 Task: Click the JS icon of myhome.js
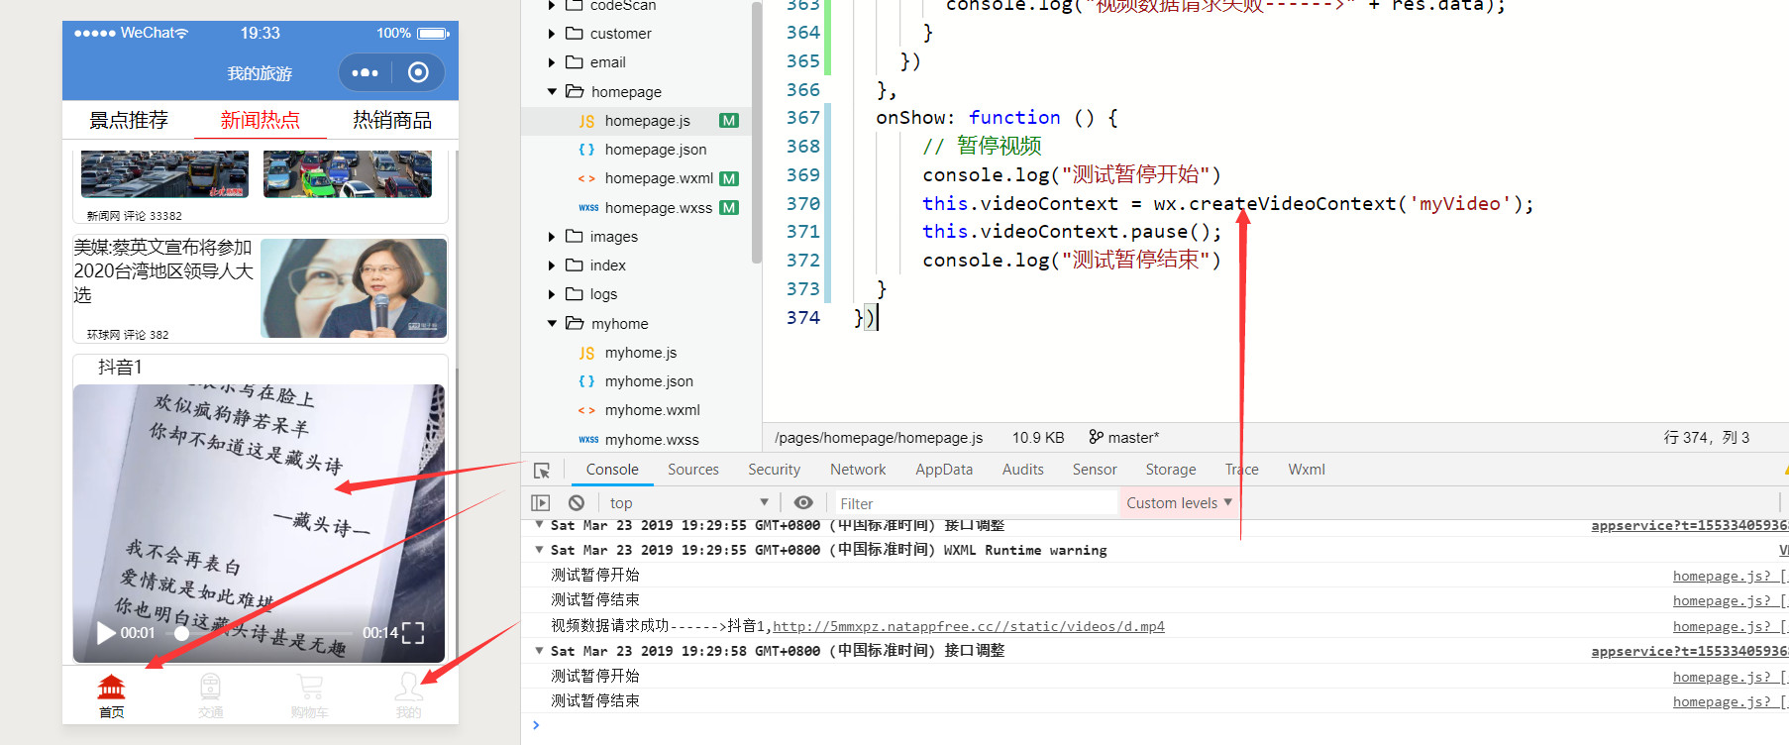pos(586,353)
